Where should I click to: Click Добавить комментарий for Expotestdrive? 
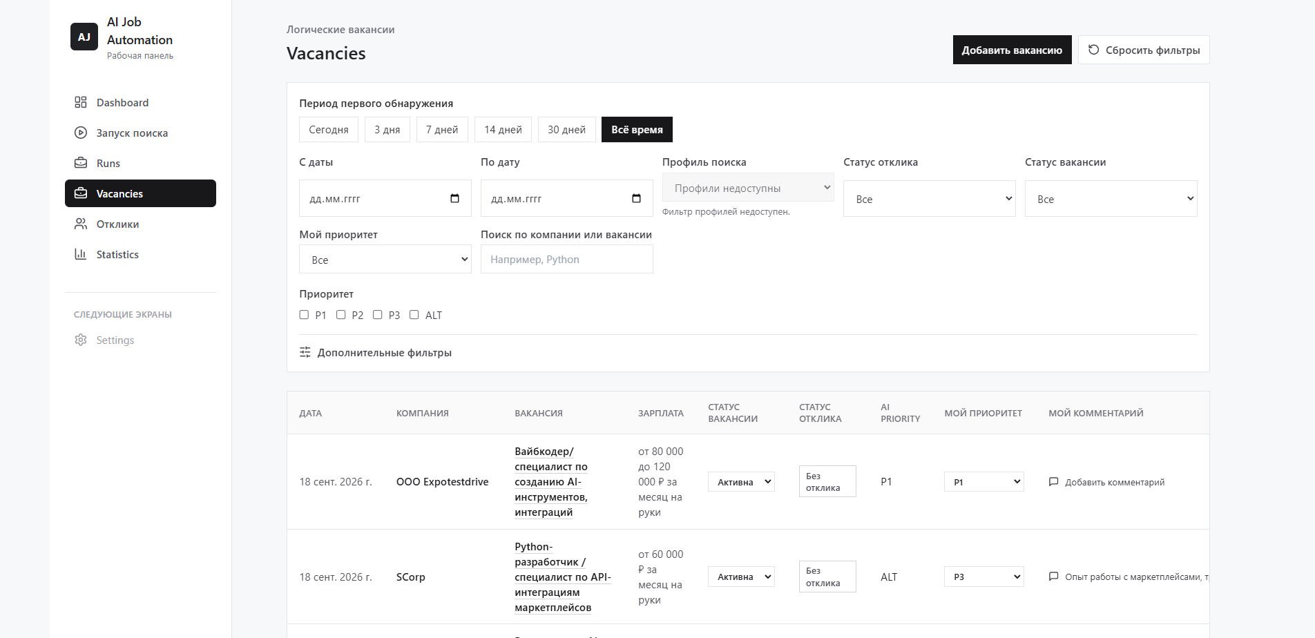1106,482
